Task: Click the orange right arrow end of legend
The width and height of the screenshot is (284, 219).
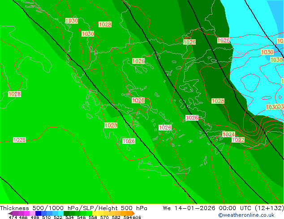Action: click(x=133, y=213)
